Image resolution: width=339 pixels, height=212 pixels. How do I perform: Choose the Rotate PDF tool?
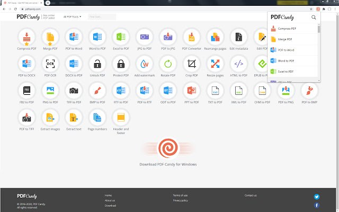pos(168,64)
